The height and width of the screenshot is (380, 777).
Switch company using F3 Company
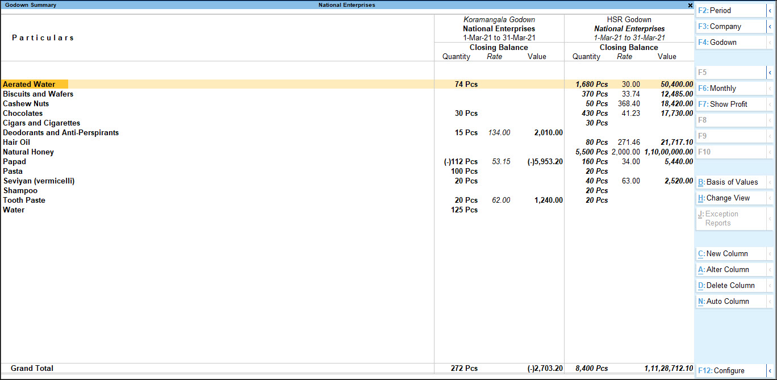[730, 26]
